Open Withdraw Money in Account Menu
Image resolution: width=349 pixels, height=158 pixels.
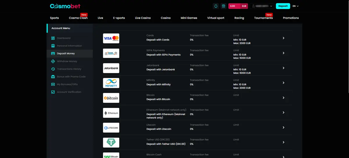[x=67, y=61]
